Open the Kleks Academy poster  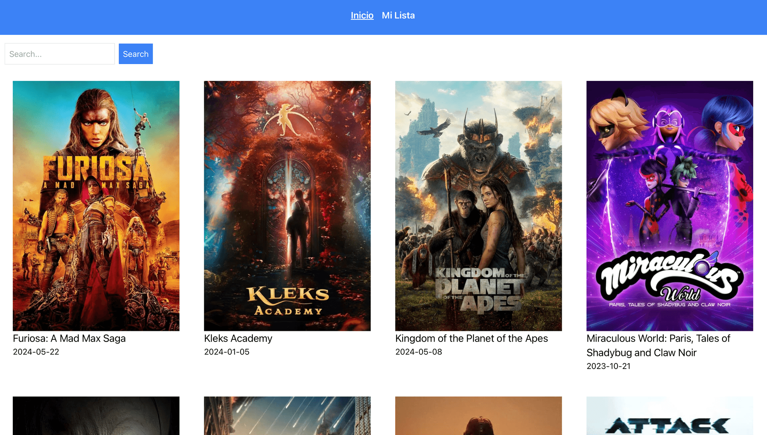coord(287,206)
